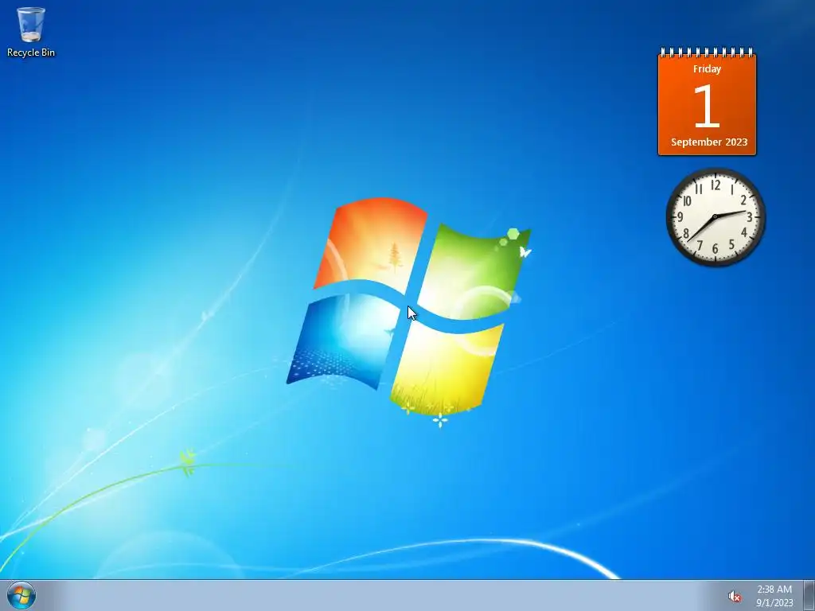The width and height of the screenshot is (815, 611).
Task: Open the taskbar clock showing 2:38 AM
Action: click(x=774, y=596)
